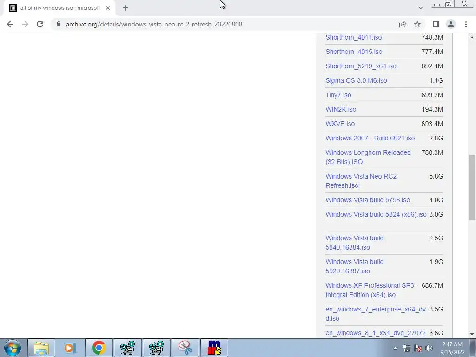This screenshot has width=476, height=357.
Task: Select the archive.org browser tab
Action: [59, 8]
